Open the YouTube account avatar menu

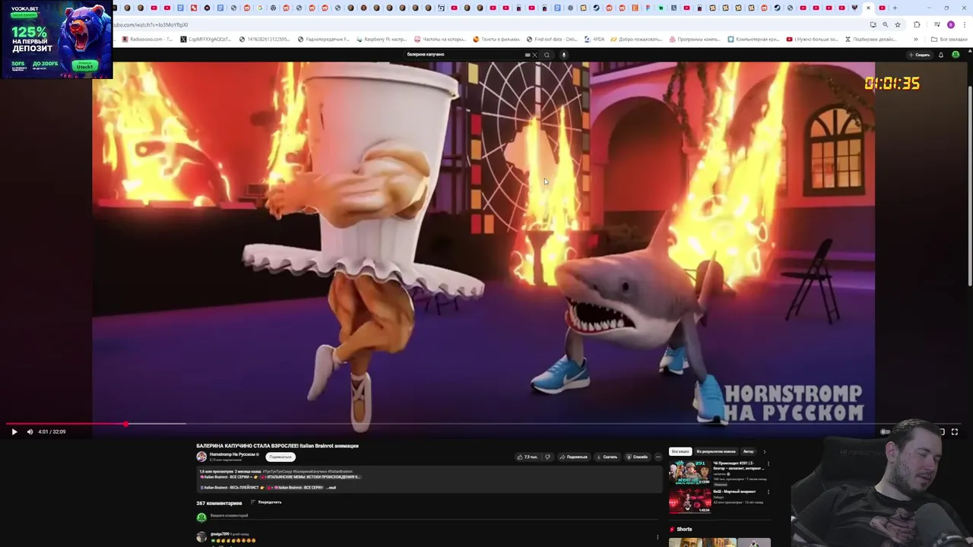point(956,55)
